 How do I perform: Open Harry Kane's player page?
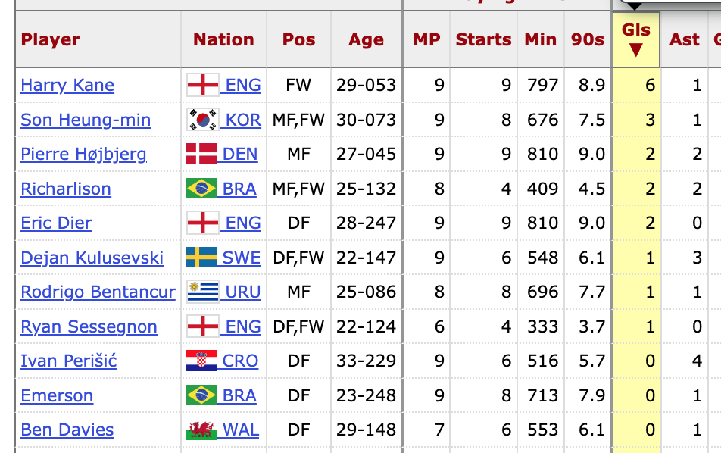point(67,85)
